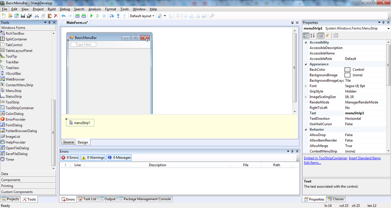Image resolution: width=391 pixels, height=208 pixels.
Task: Click the Save file toolbar icon
Action: 23,16
